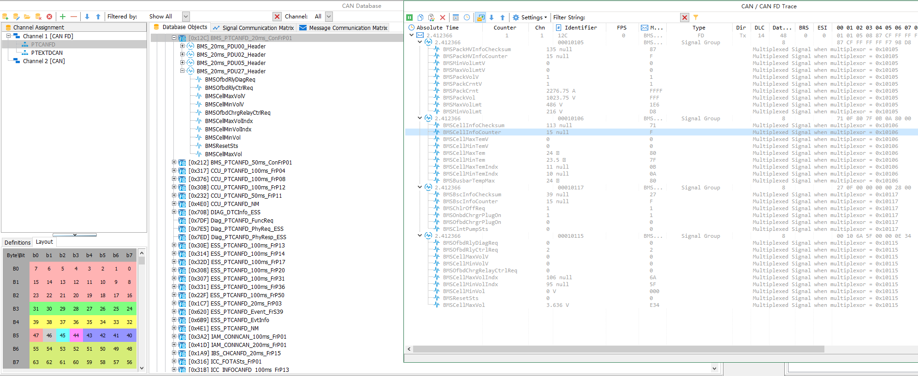
Task: Click the Identifier column header
Action: (580, 28)
